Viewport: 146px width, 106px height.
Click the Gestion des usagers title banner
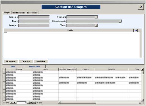coord(71,7)
